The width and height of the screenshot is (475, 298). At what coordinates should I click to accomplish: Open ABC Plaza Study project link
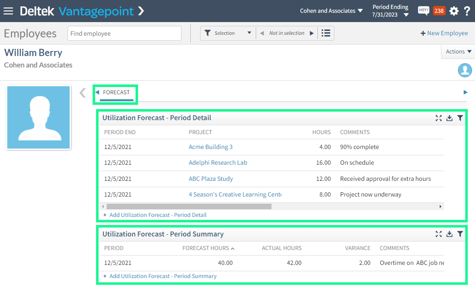click(211, 179)
